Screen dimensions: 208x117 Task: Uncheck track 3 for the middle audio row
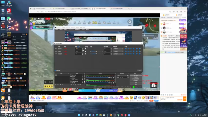tap(131, 51)
